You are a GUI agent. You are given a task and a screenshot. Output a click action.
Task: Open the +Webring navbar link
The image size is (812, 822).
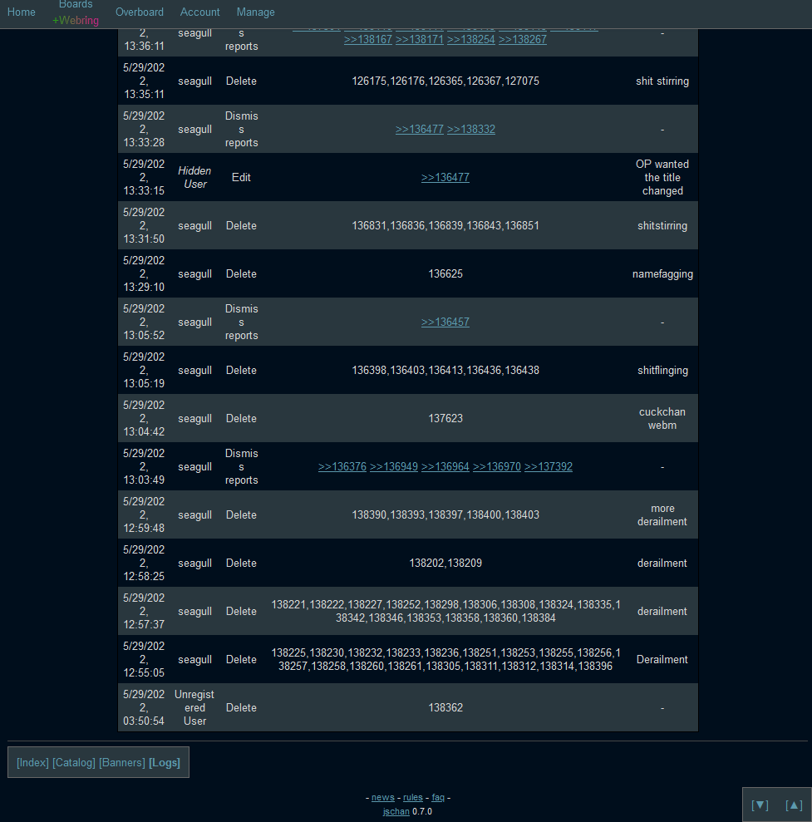click(x=76, y=21)
